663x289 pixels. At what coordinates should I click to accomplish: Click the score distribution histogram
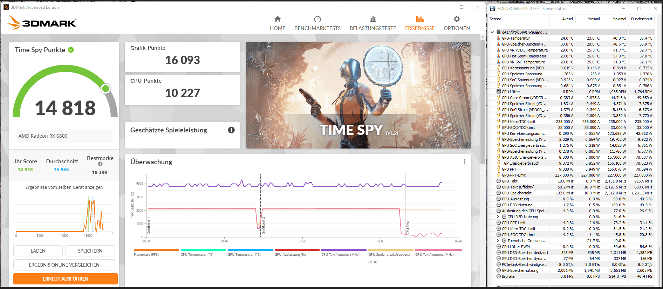(64, 216)
